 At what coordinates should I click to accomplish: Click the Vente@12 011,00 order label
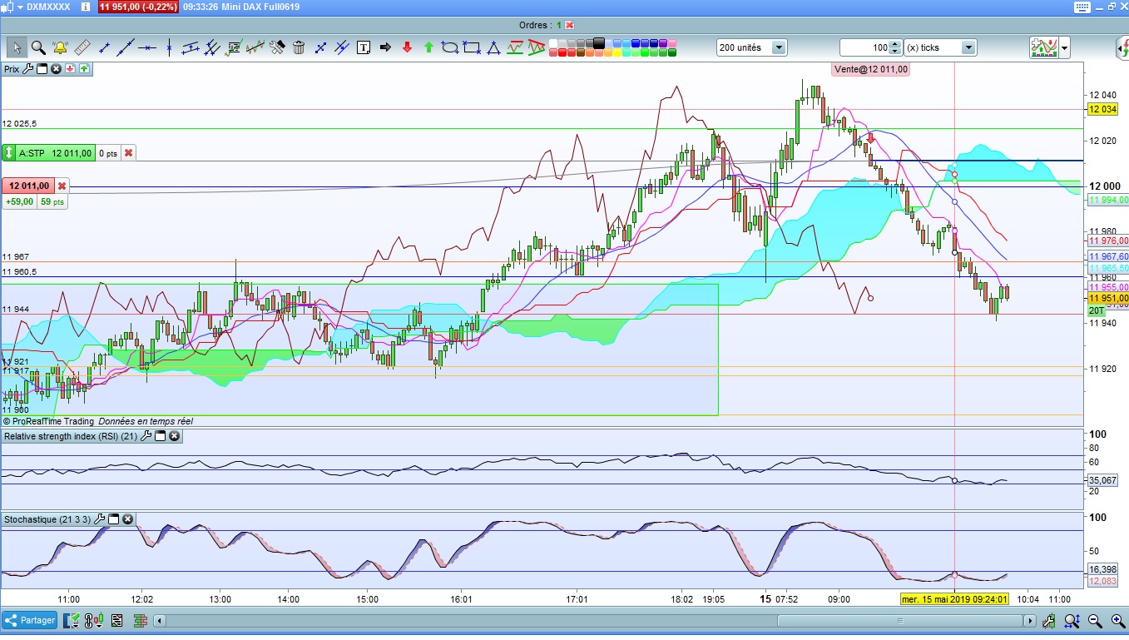[870, 70]
